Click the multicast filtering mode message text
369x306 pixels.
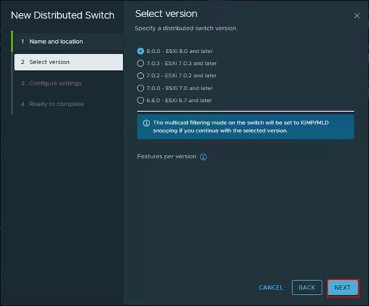[x=241, y=127]
